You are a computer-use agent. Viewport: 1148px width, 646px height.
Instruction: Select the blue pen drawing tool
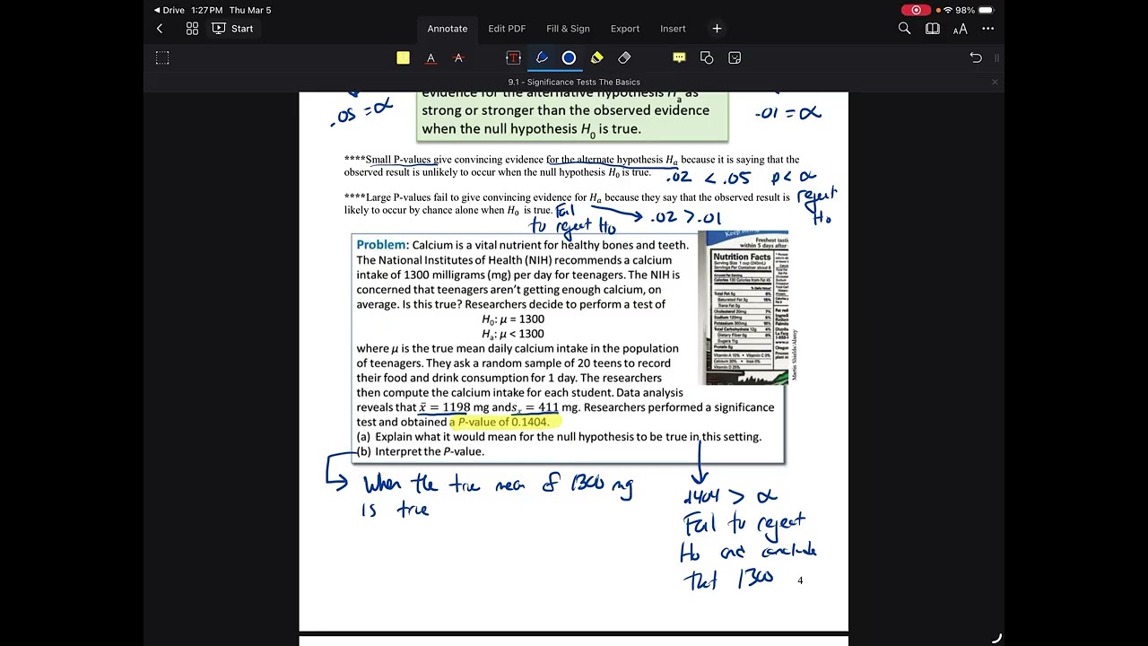click(x=542, y=57)
